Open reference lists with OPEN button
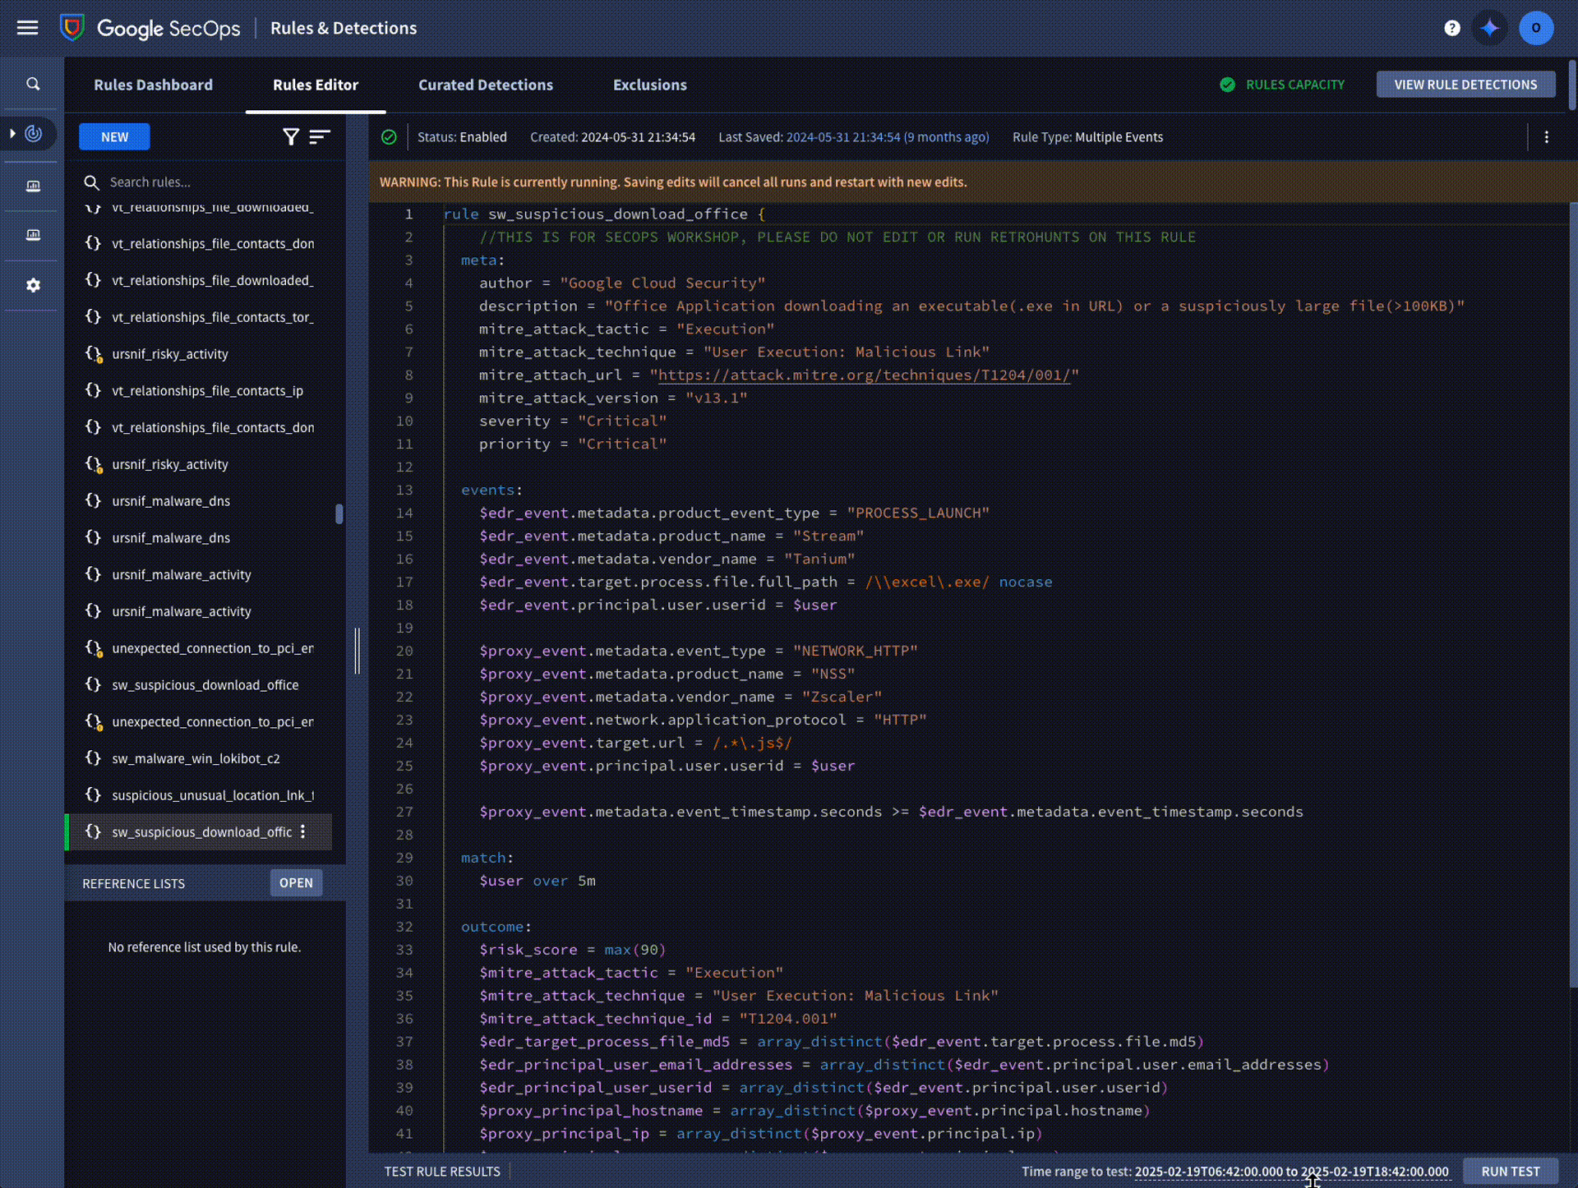1578x1188 pixels. click(296, 883)
